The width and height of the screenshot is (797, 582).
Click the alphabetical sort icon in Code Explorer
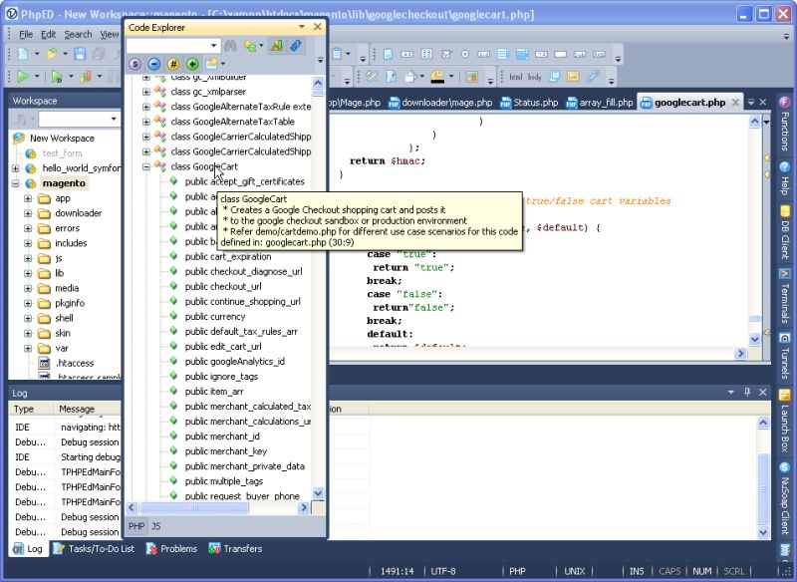pos(275,45)
